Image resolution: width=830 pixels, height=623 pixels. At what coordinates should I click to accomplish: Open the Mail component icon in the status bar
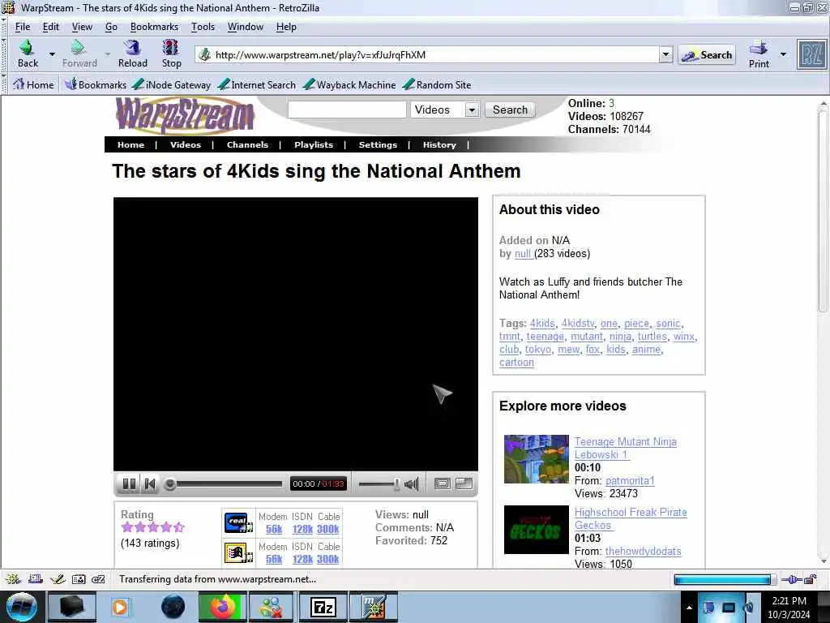[36, 579]
